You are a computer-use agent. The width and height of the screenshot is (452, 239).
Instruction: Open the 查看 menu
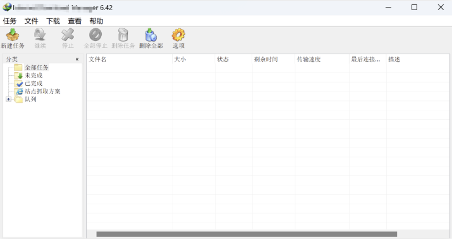click(x=75, y=21)
